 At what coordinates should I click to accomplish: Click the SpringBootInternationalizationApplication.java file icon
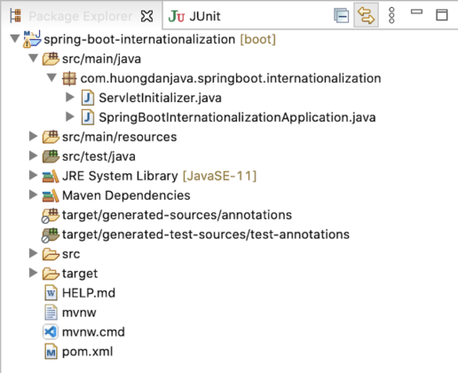pos(88,118)
